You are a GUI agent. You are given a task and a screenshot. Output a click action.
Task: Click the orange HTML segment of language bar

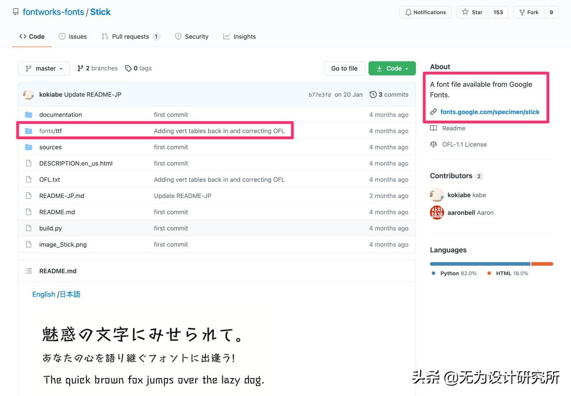542,264
